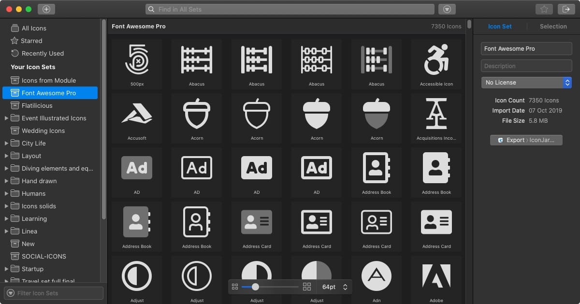Image resolution: width=580 pixels, height=304 pixels.
Task: Open the No License dropdown
Action: tap(526, 83)
